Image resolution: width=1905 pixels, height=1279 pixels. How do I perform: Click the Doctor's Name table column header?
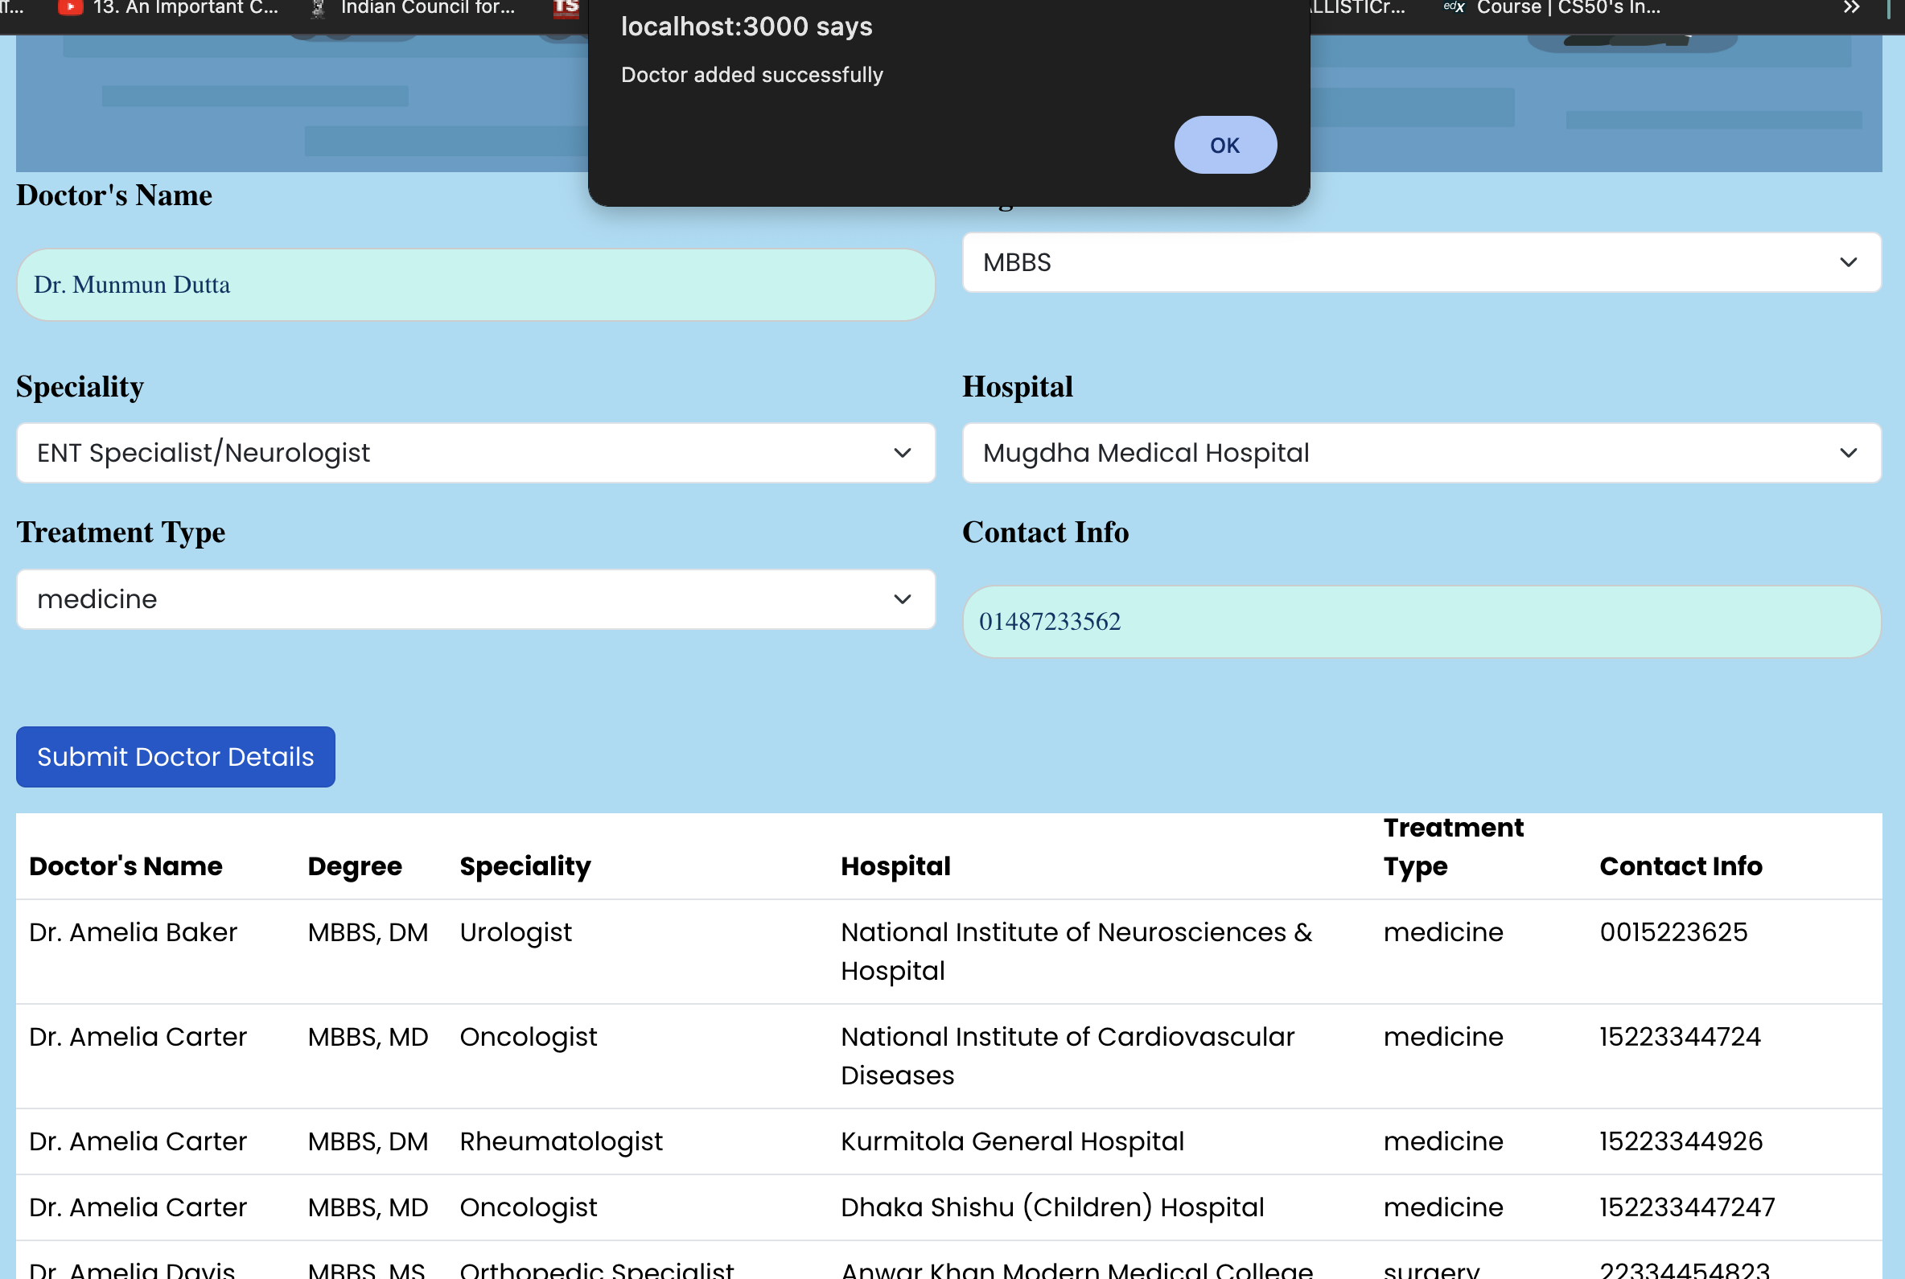tap(125, 866)
